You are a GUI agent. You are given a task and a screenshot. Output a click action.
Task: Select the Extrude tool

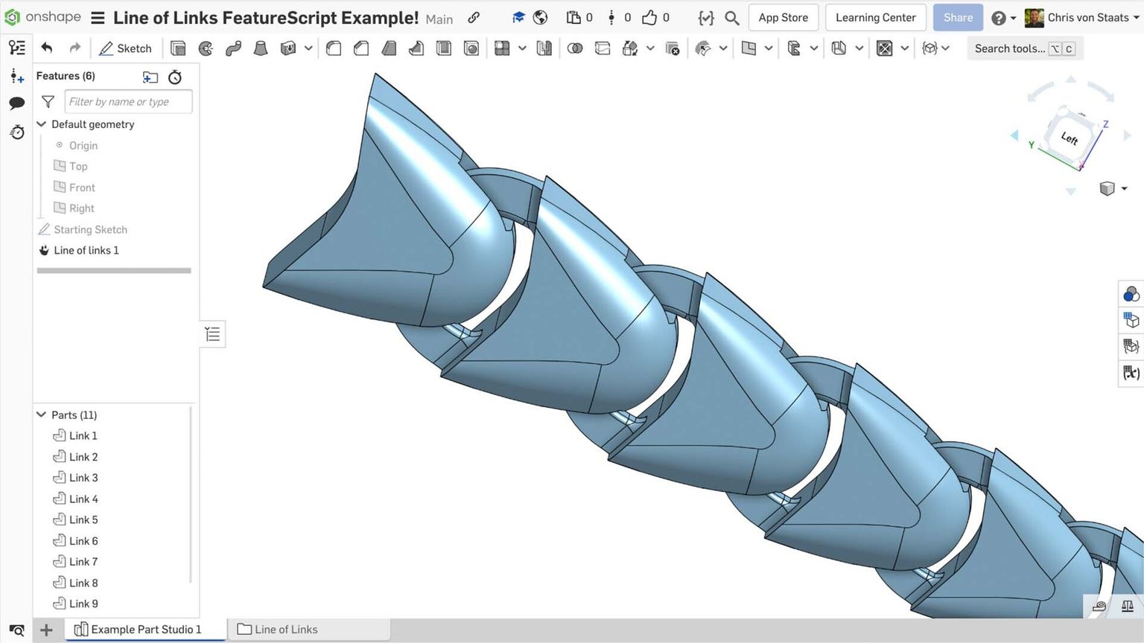[x=177, y=47]
